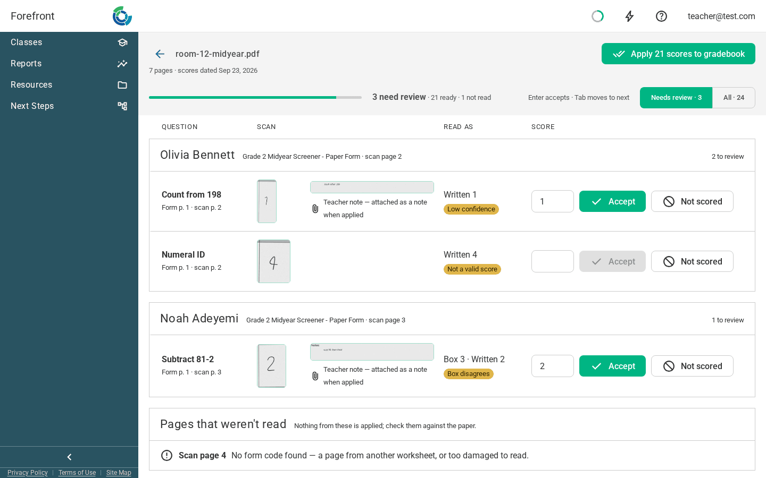Screen dimensions: 766x478
Task: Click the disabled Accept button for Numeral ID
Action: click(612, 261)
